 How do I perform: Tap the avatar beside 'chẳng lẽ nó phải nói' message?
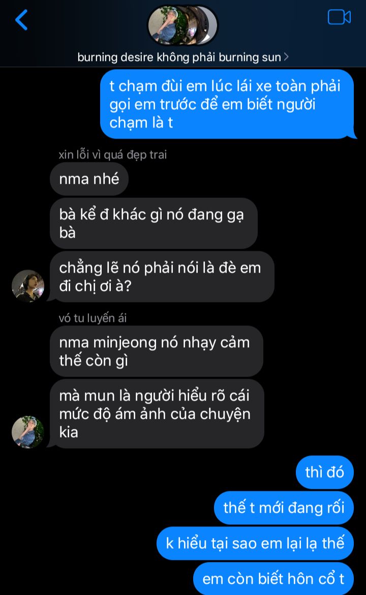point(28,286)
